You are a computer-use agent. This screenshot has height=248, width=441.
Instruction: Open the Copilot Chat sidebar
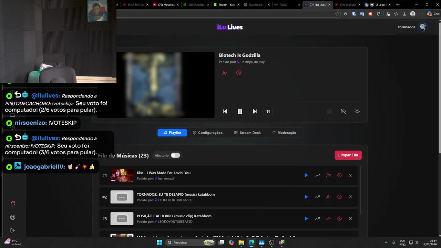pyautogui.click(x=433, y=14)
